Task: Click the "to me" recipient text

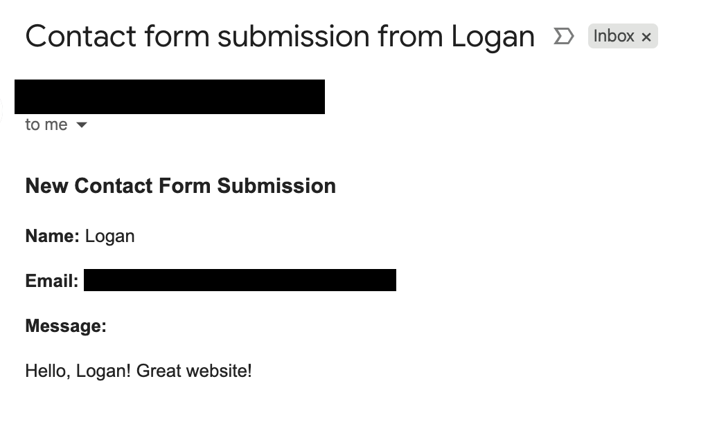Action: pos(46,124)
